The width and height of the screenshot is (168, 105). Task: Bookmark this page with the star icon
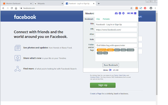pyautogui.click(x=131, y=8)
